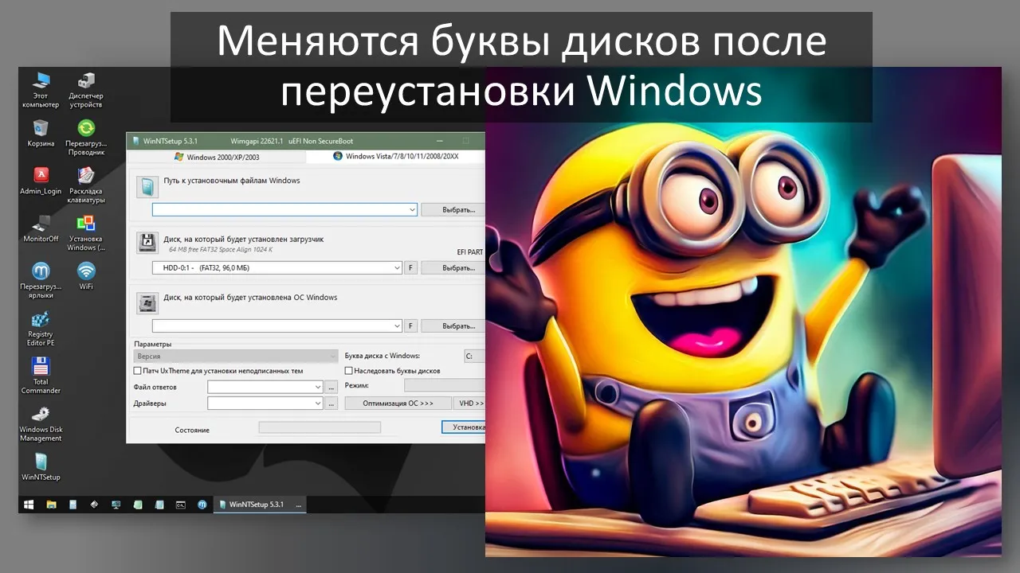
Task: Click the Windows Start button on taskbar
Action: tap(29, 505)
